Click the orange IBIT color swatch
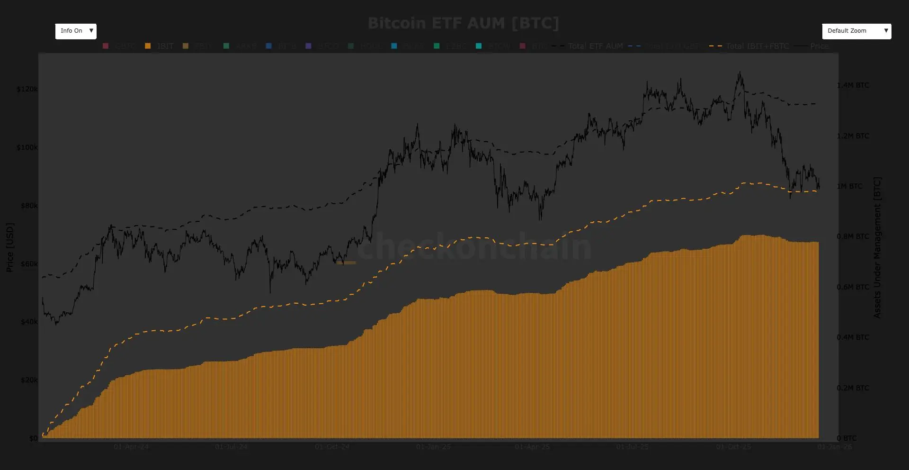Screen dimensions: 909x470 [x=148, y=46]
